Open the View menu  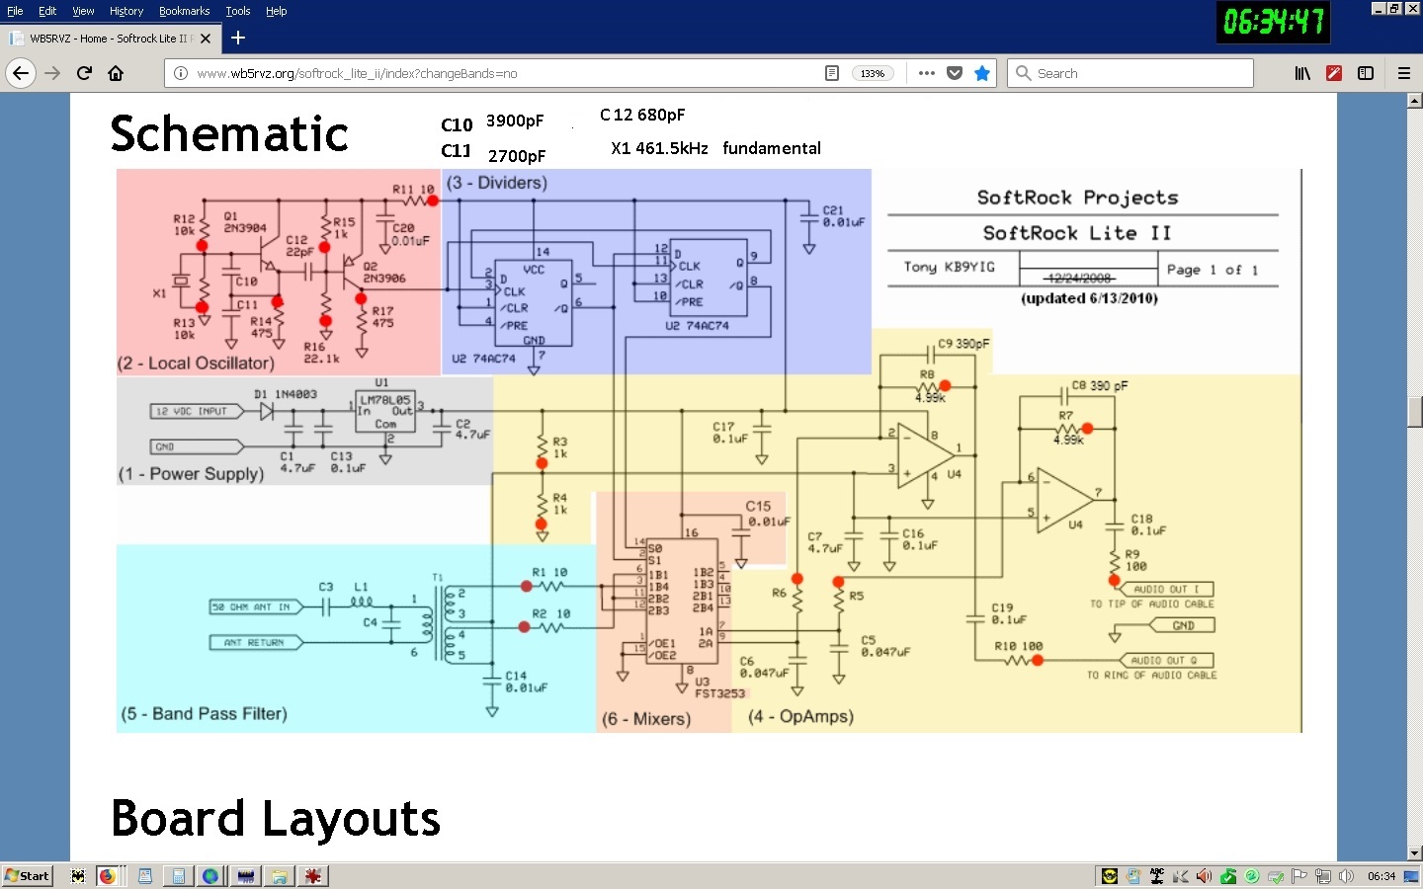click(83, 11)
